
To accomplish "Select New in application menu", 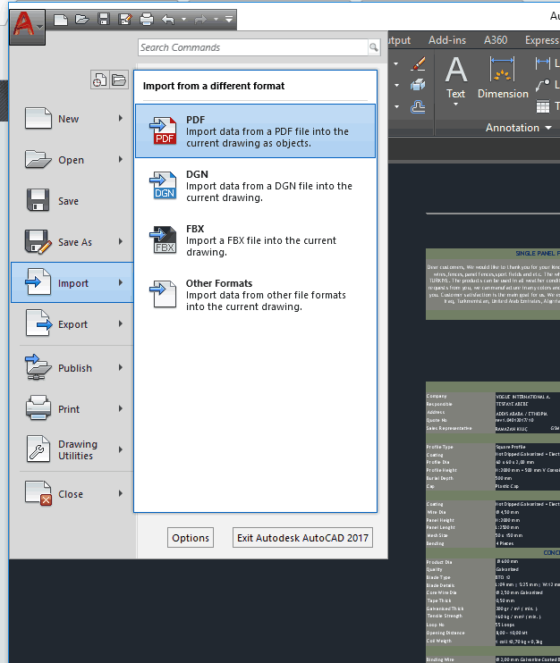I will (72, 118).
